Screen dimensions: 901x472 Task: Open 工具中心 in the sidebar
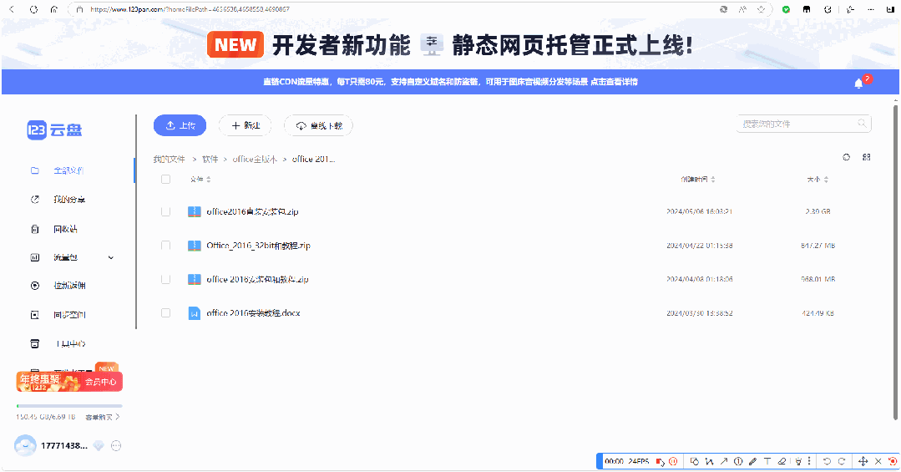tap(70, 344)
